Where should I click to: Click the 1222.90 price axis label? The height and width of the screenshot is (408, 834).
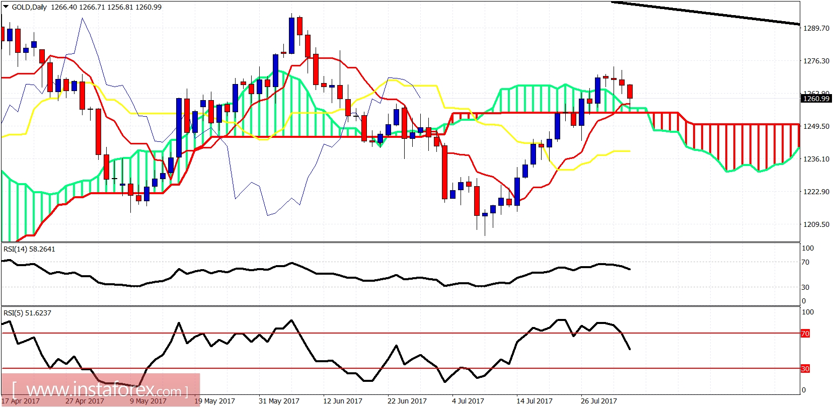click(816, 192)
